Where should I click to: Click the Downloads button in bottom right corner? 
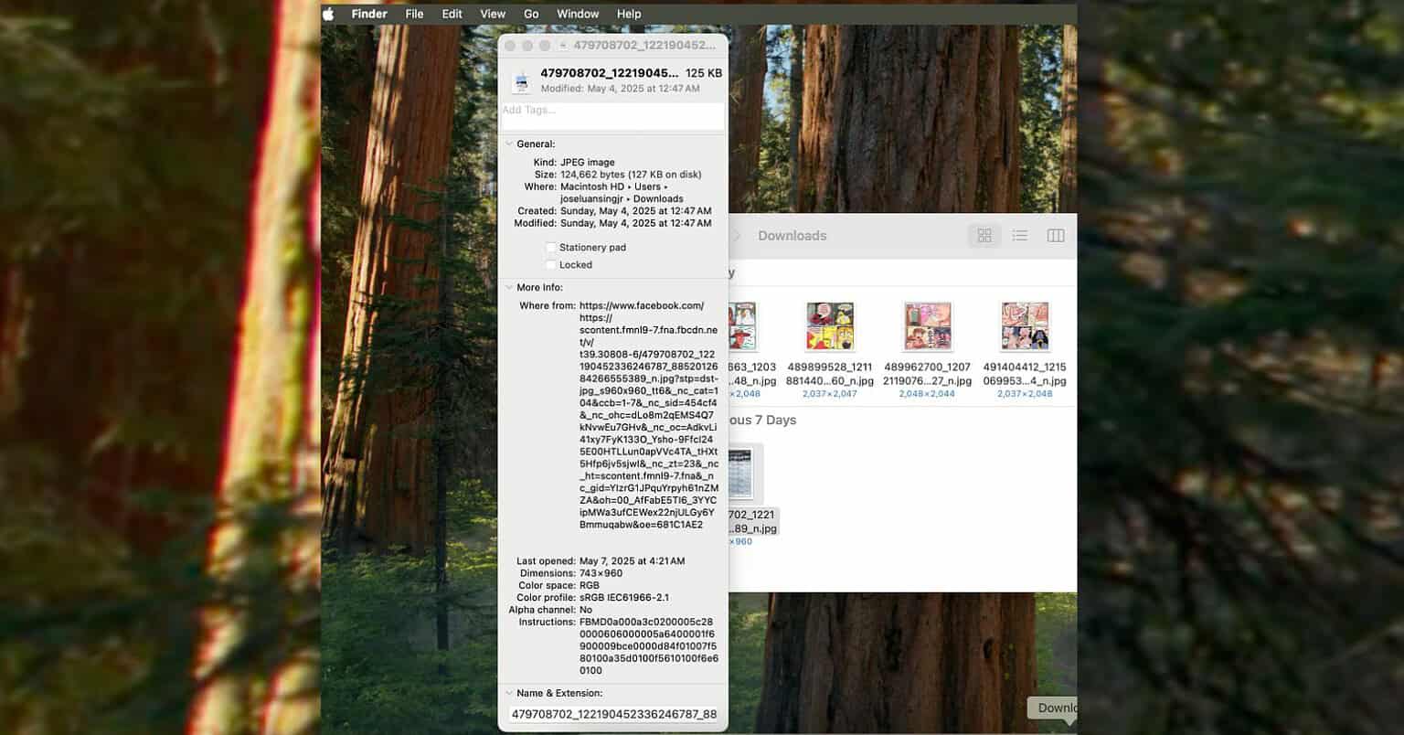click(x=1058, y=708)
